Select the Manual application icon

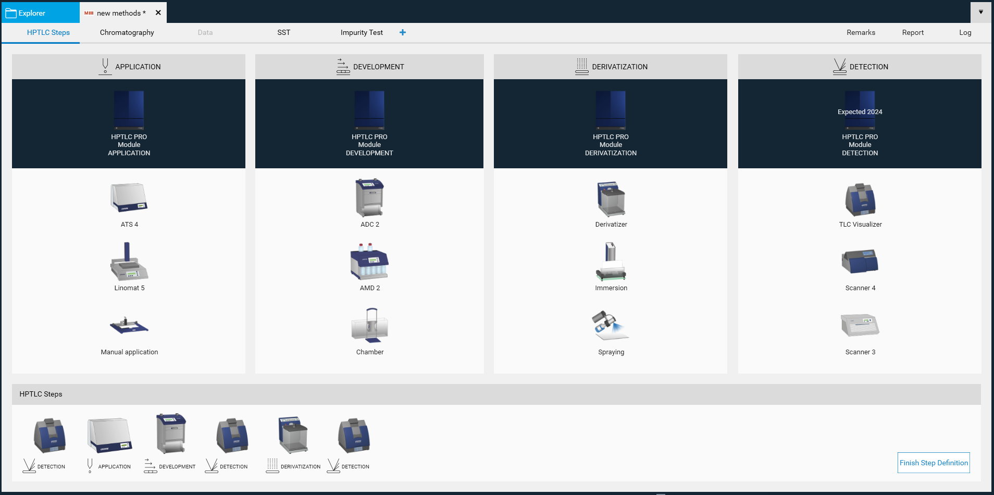pos(129,326)
